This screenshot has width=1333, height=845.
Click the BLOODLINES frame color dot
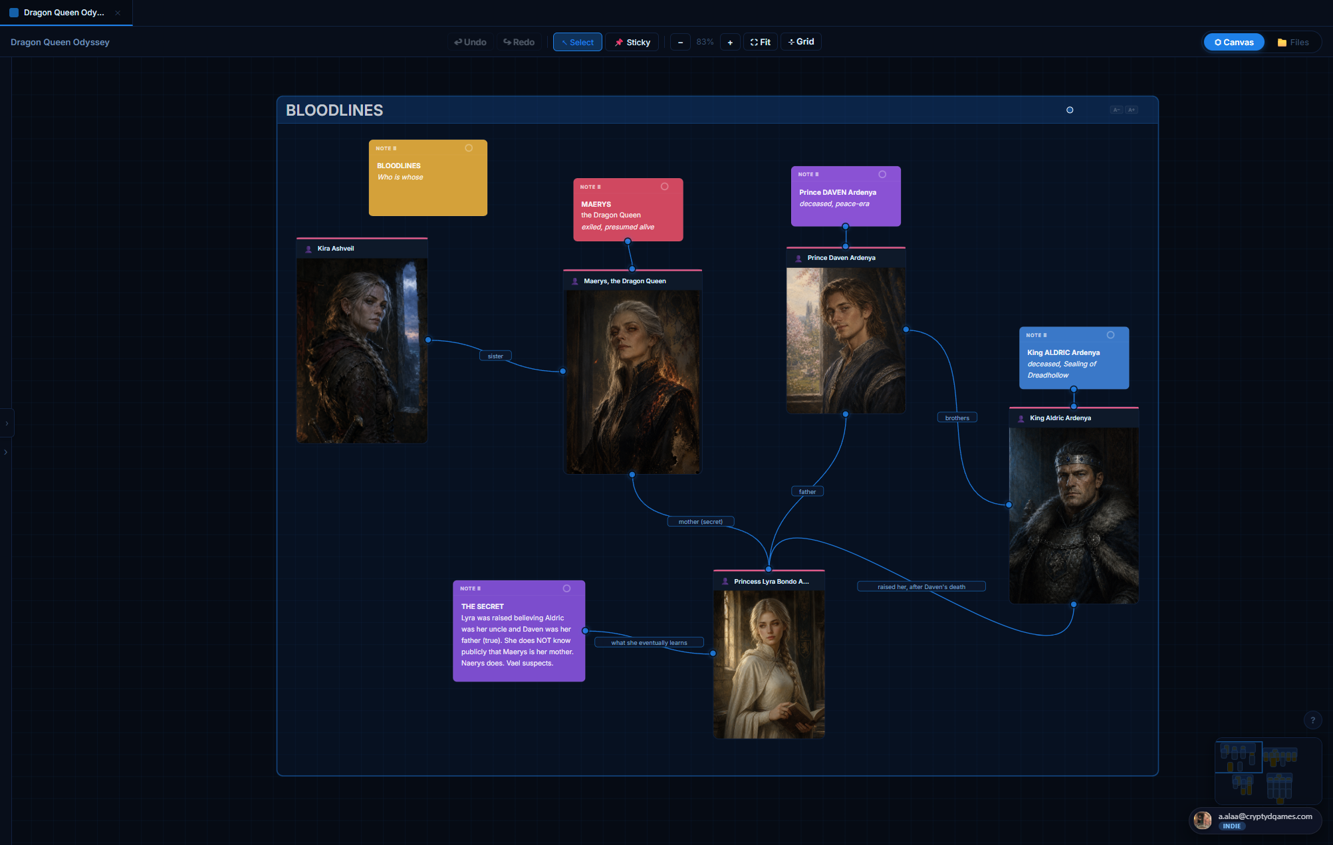[x=1070, y=110]
